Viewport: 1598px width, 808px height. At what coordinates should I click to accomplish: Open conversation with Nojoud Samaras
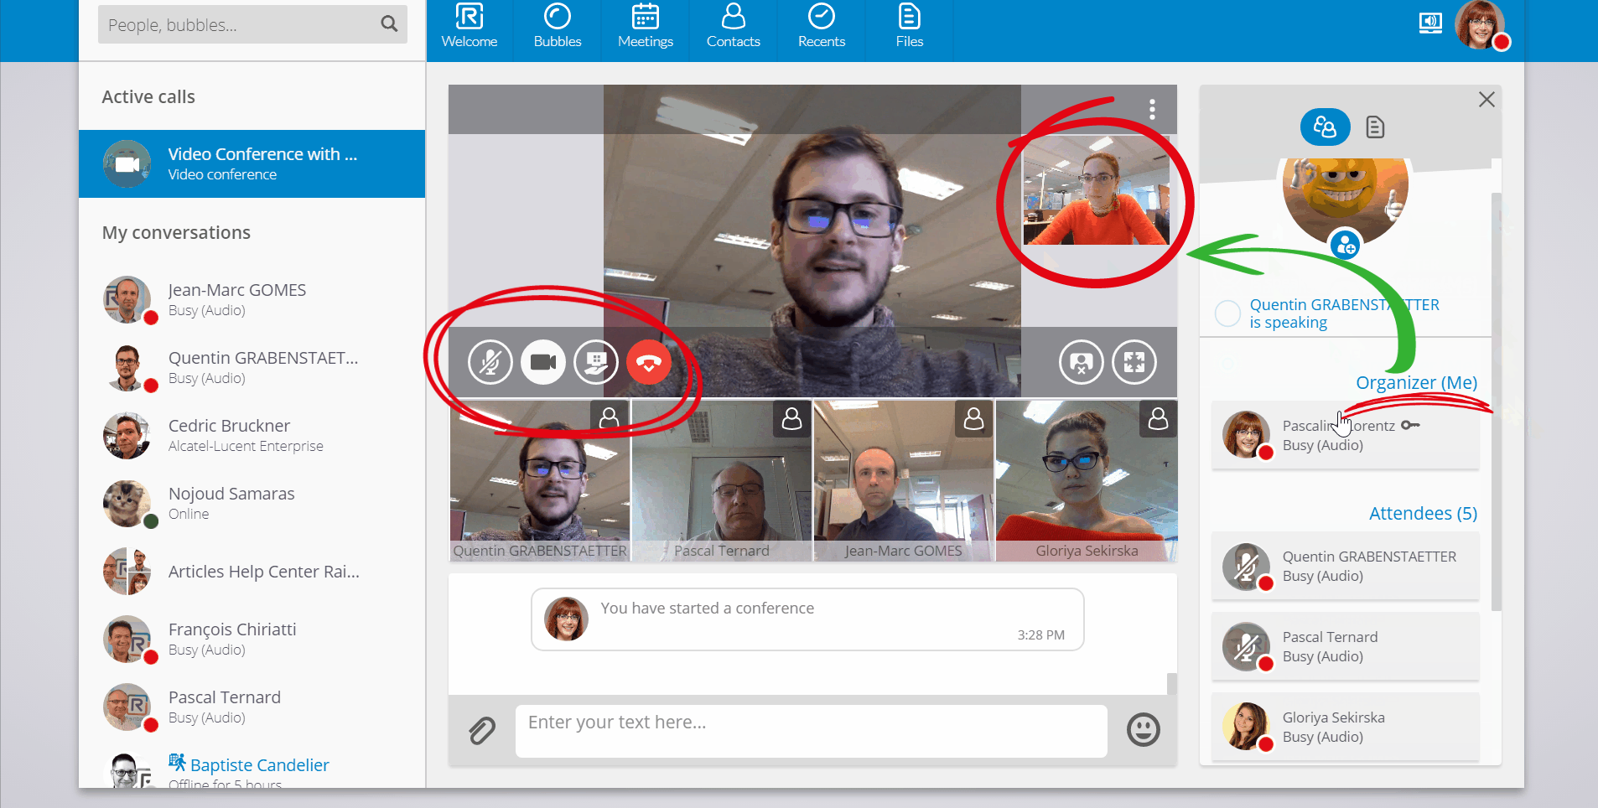pyautogui.click(x=252, y=503)
